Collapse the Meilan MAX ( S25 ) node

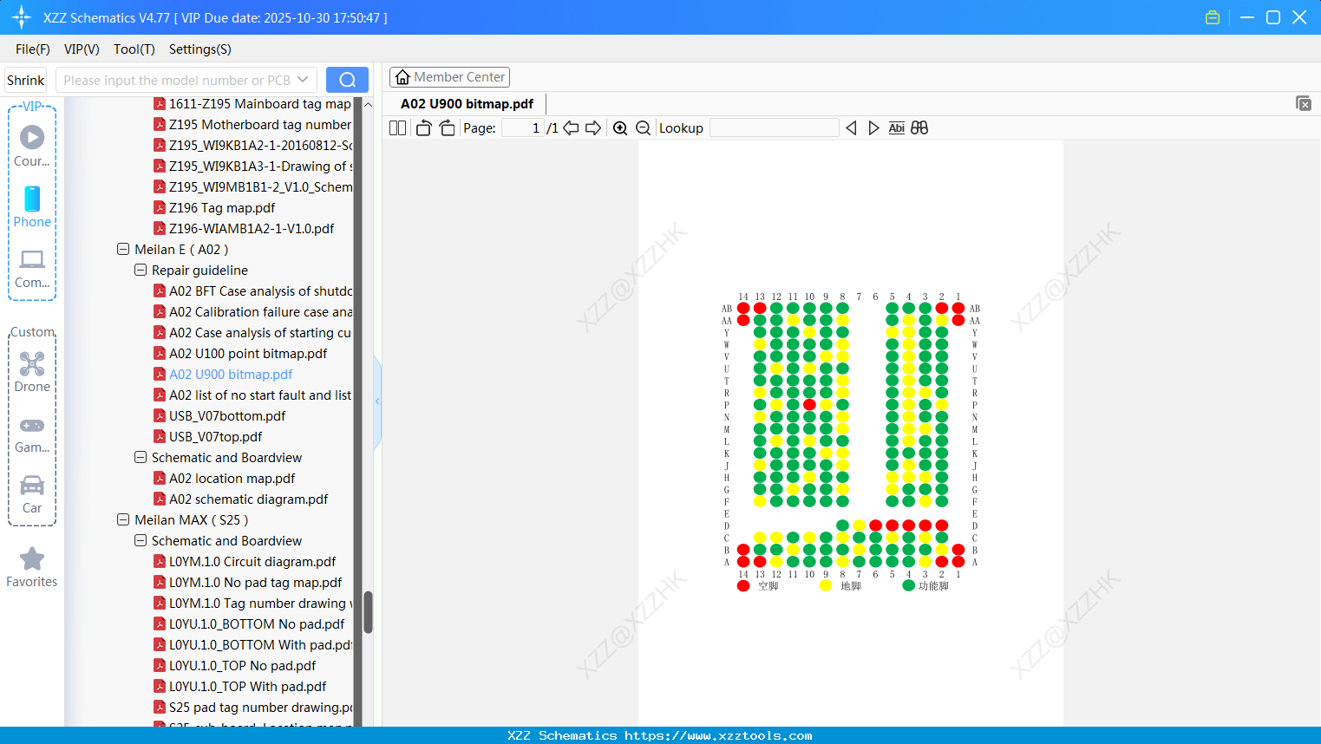pos(123,520)
